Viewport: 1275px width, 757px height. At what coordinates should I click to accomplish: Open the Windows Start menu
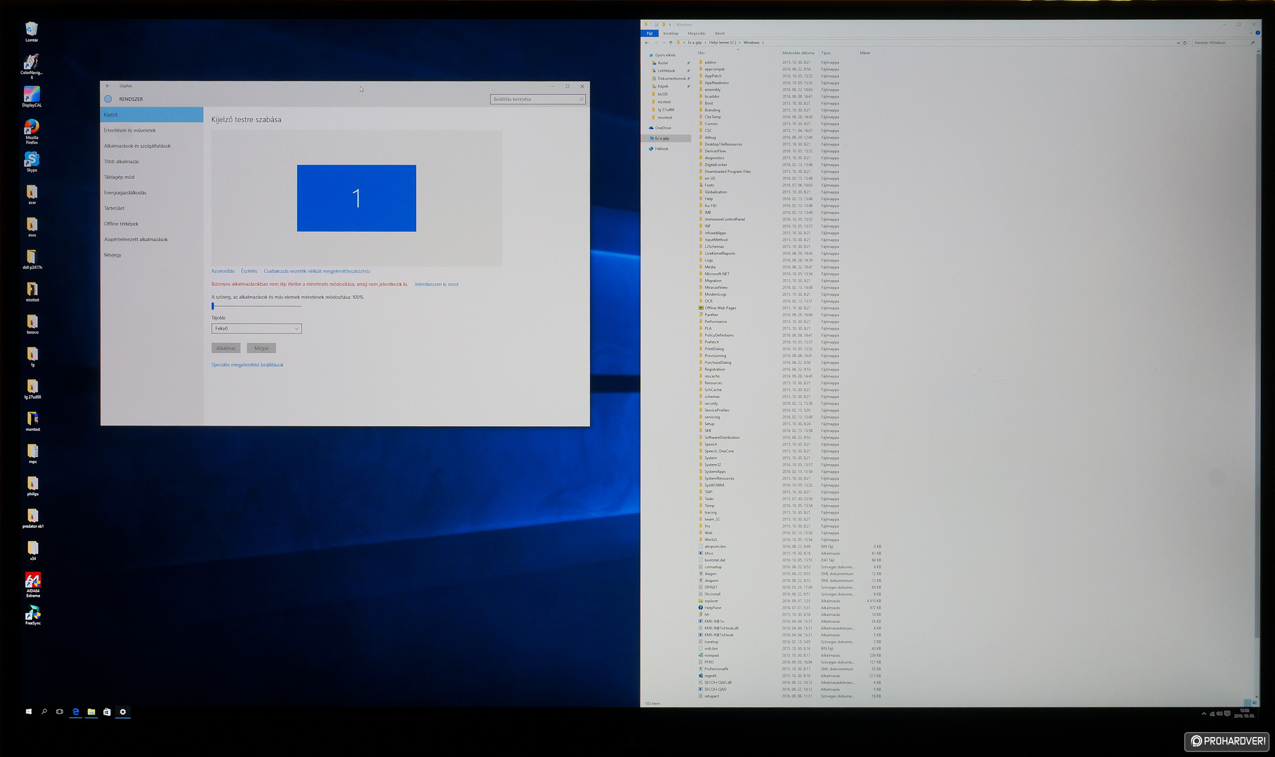[x=28, y=712]
